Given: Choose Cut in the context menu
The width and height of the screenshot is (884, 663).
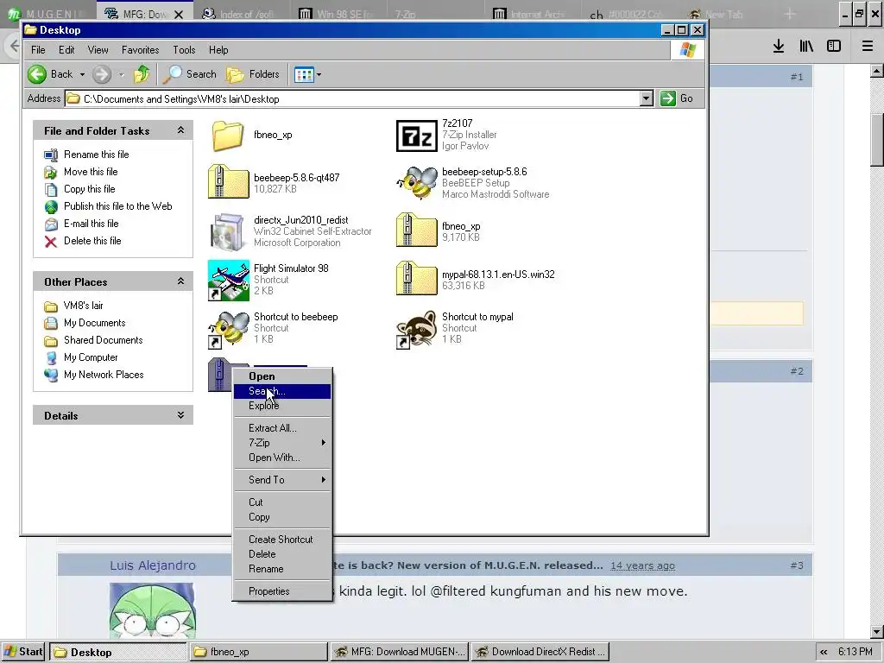Looking at the screenshot, I should pyautogui.click(x=282, y=502).
